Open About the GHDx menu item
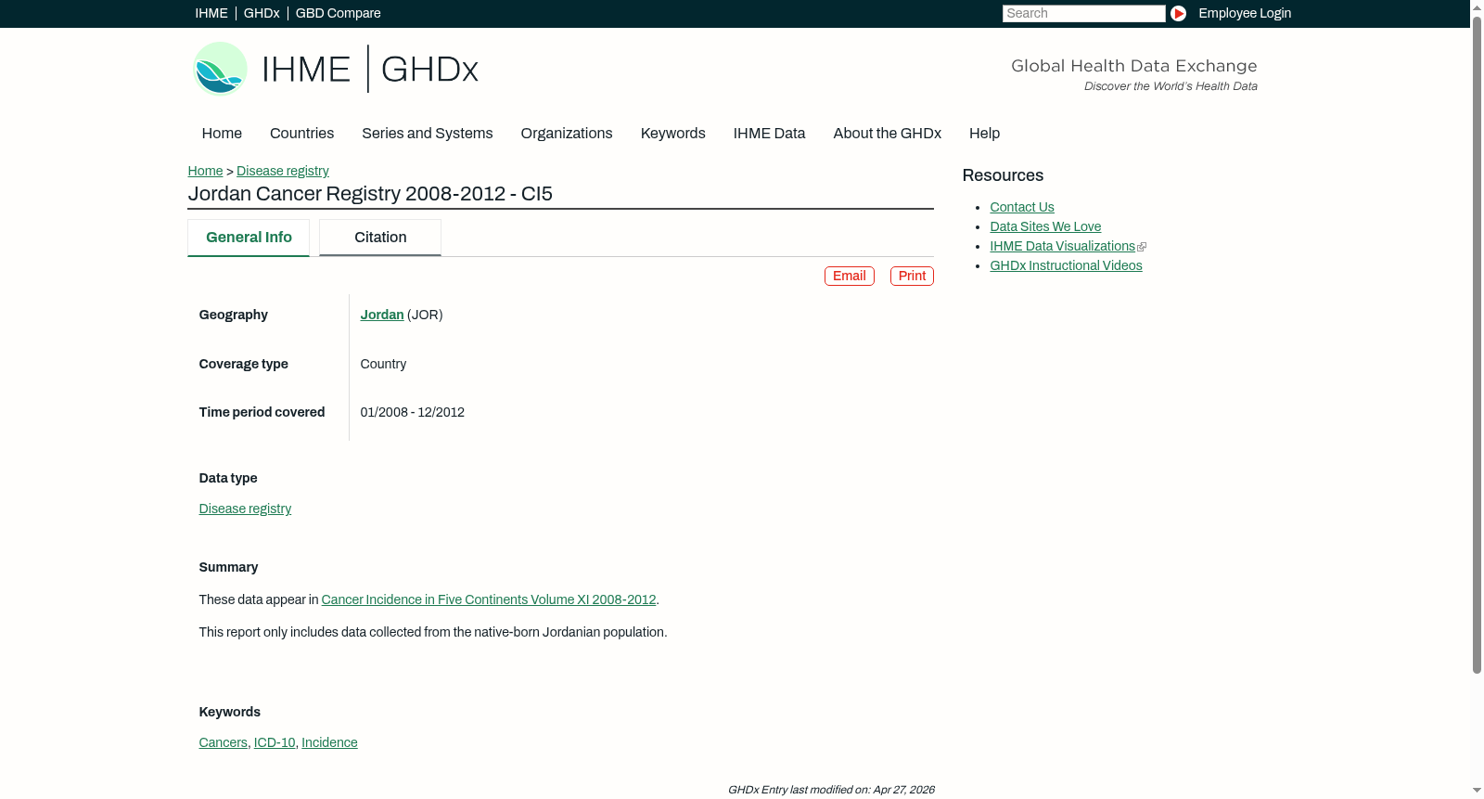1484x799 pixels. point(887,134)
